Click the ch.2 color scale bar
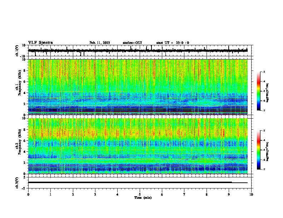Screen dimensions: 283x218 [x=258, y=150]
